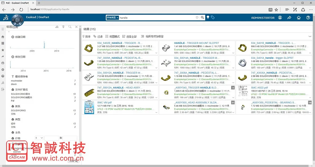Click 排序 sort option in results toolbar
This screenshot has height=167, width=315.
pyautogui.click(x=86, y=36)
